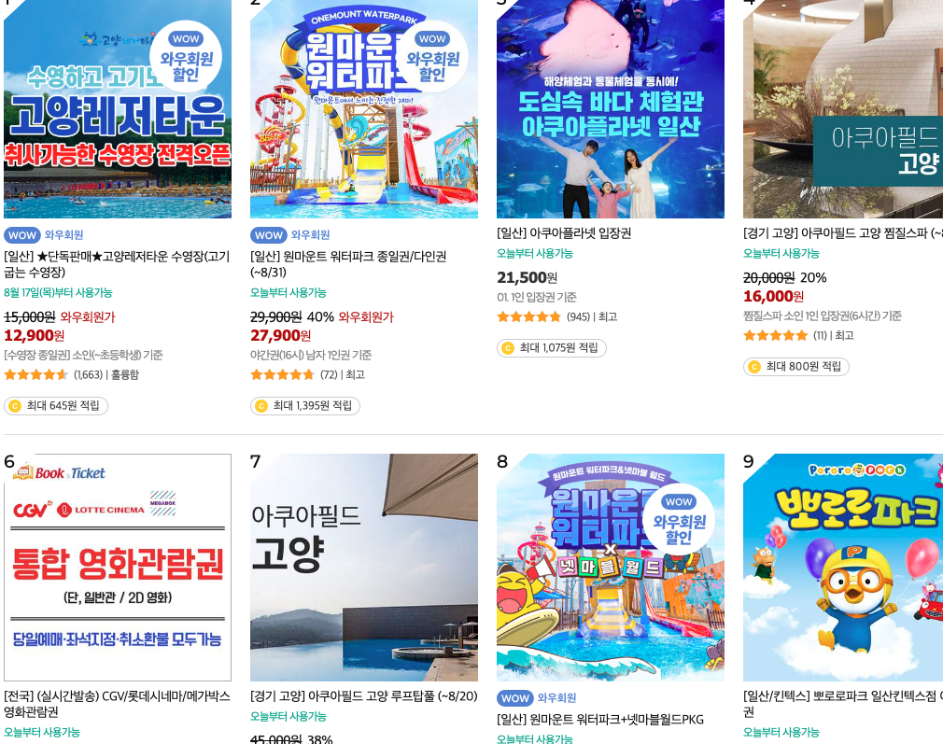Screen dimensions: 943x744
Task: Open the 통합 영화관람권 Book Ticket image
Action: click(x=118, y=568)
